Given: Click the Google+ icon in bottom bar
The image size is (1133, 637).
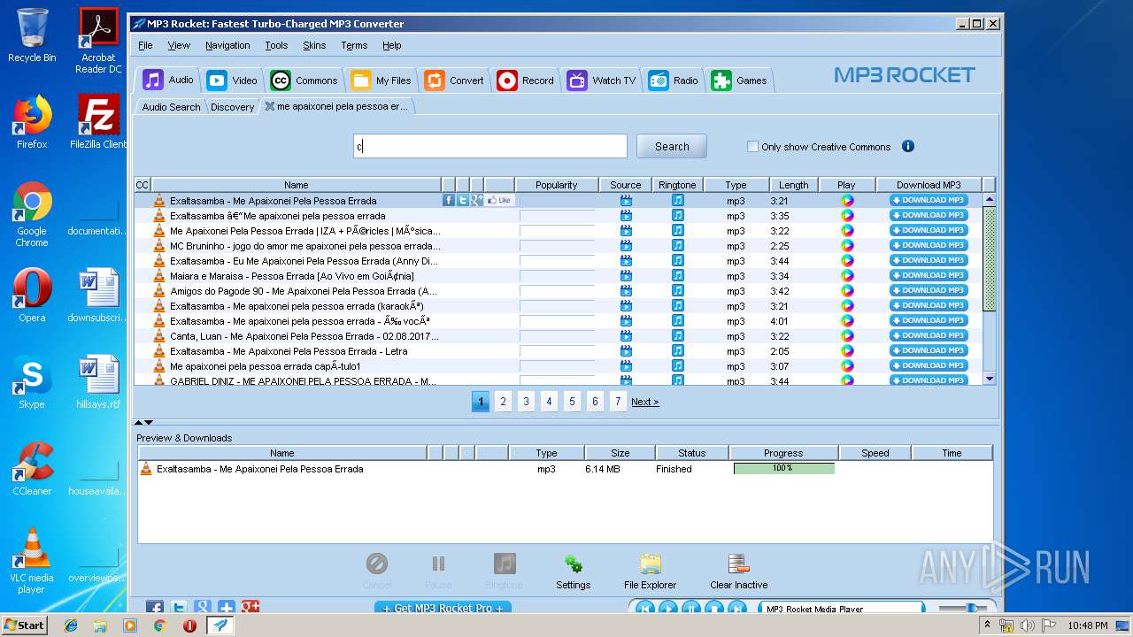Looking at the screenshot, I should point(250,607).
